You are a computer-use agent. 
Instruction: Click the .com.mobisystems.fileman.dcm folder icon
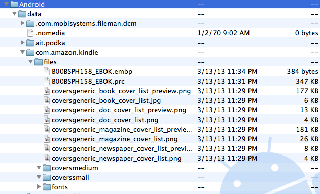[x=30, y=23]
